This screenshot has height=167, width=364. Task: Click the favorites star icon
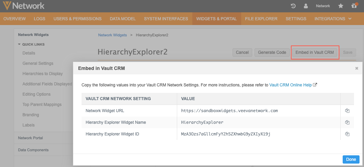click(x=341, y=6)
